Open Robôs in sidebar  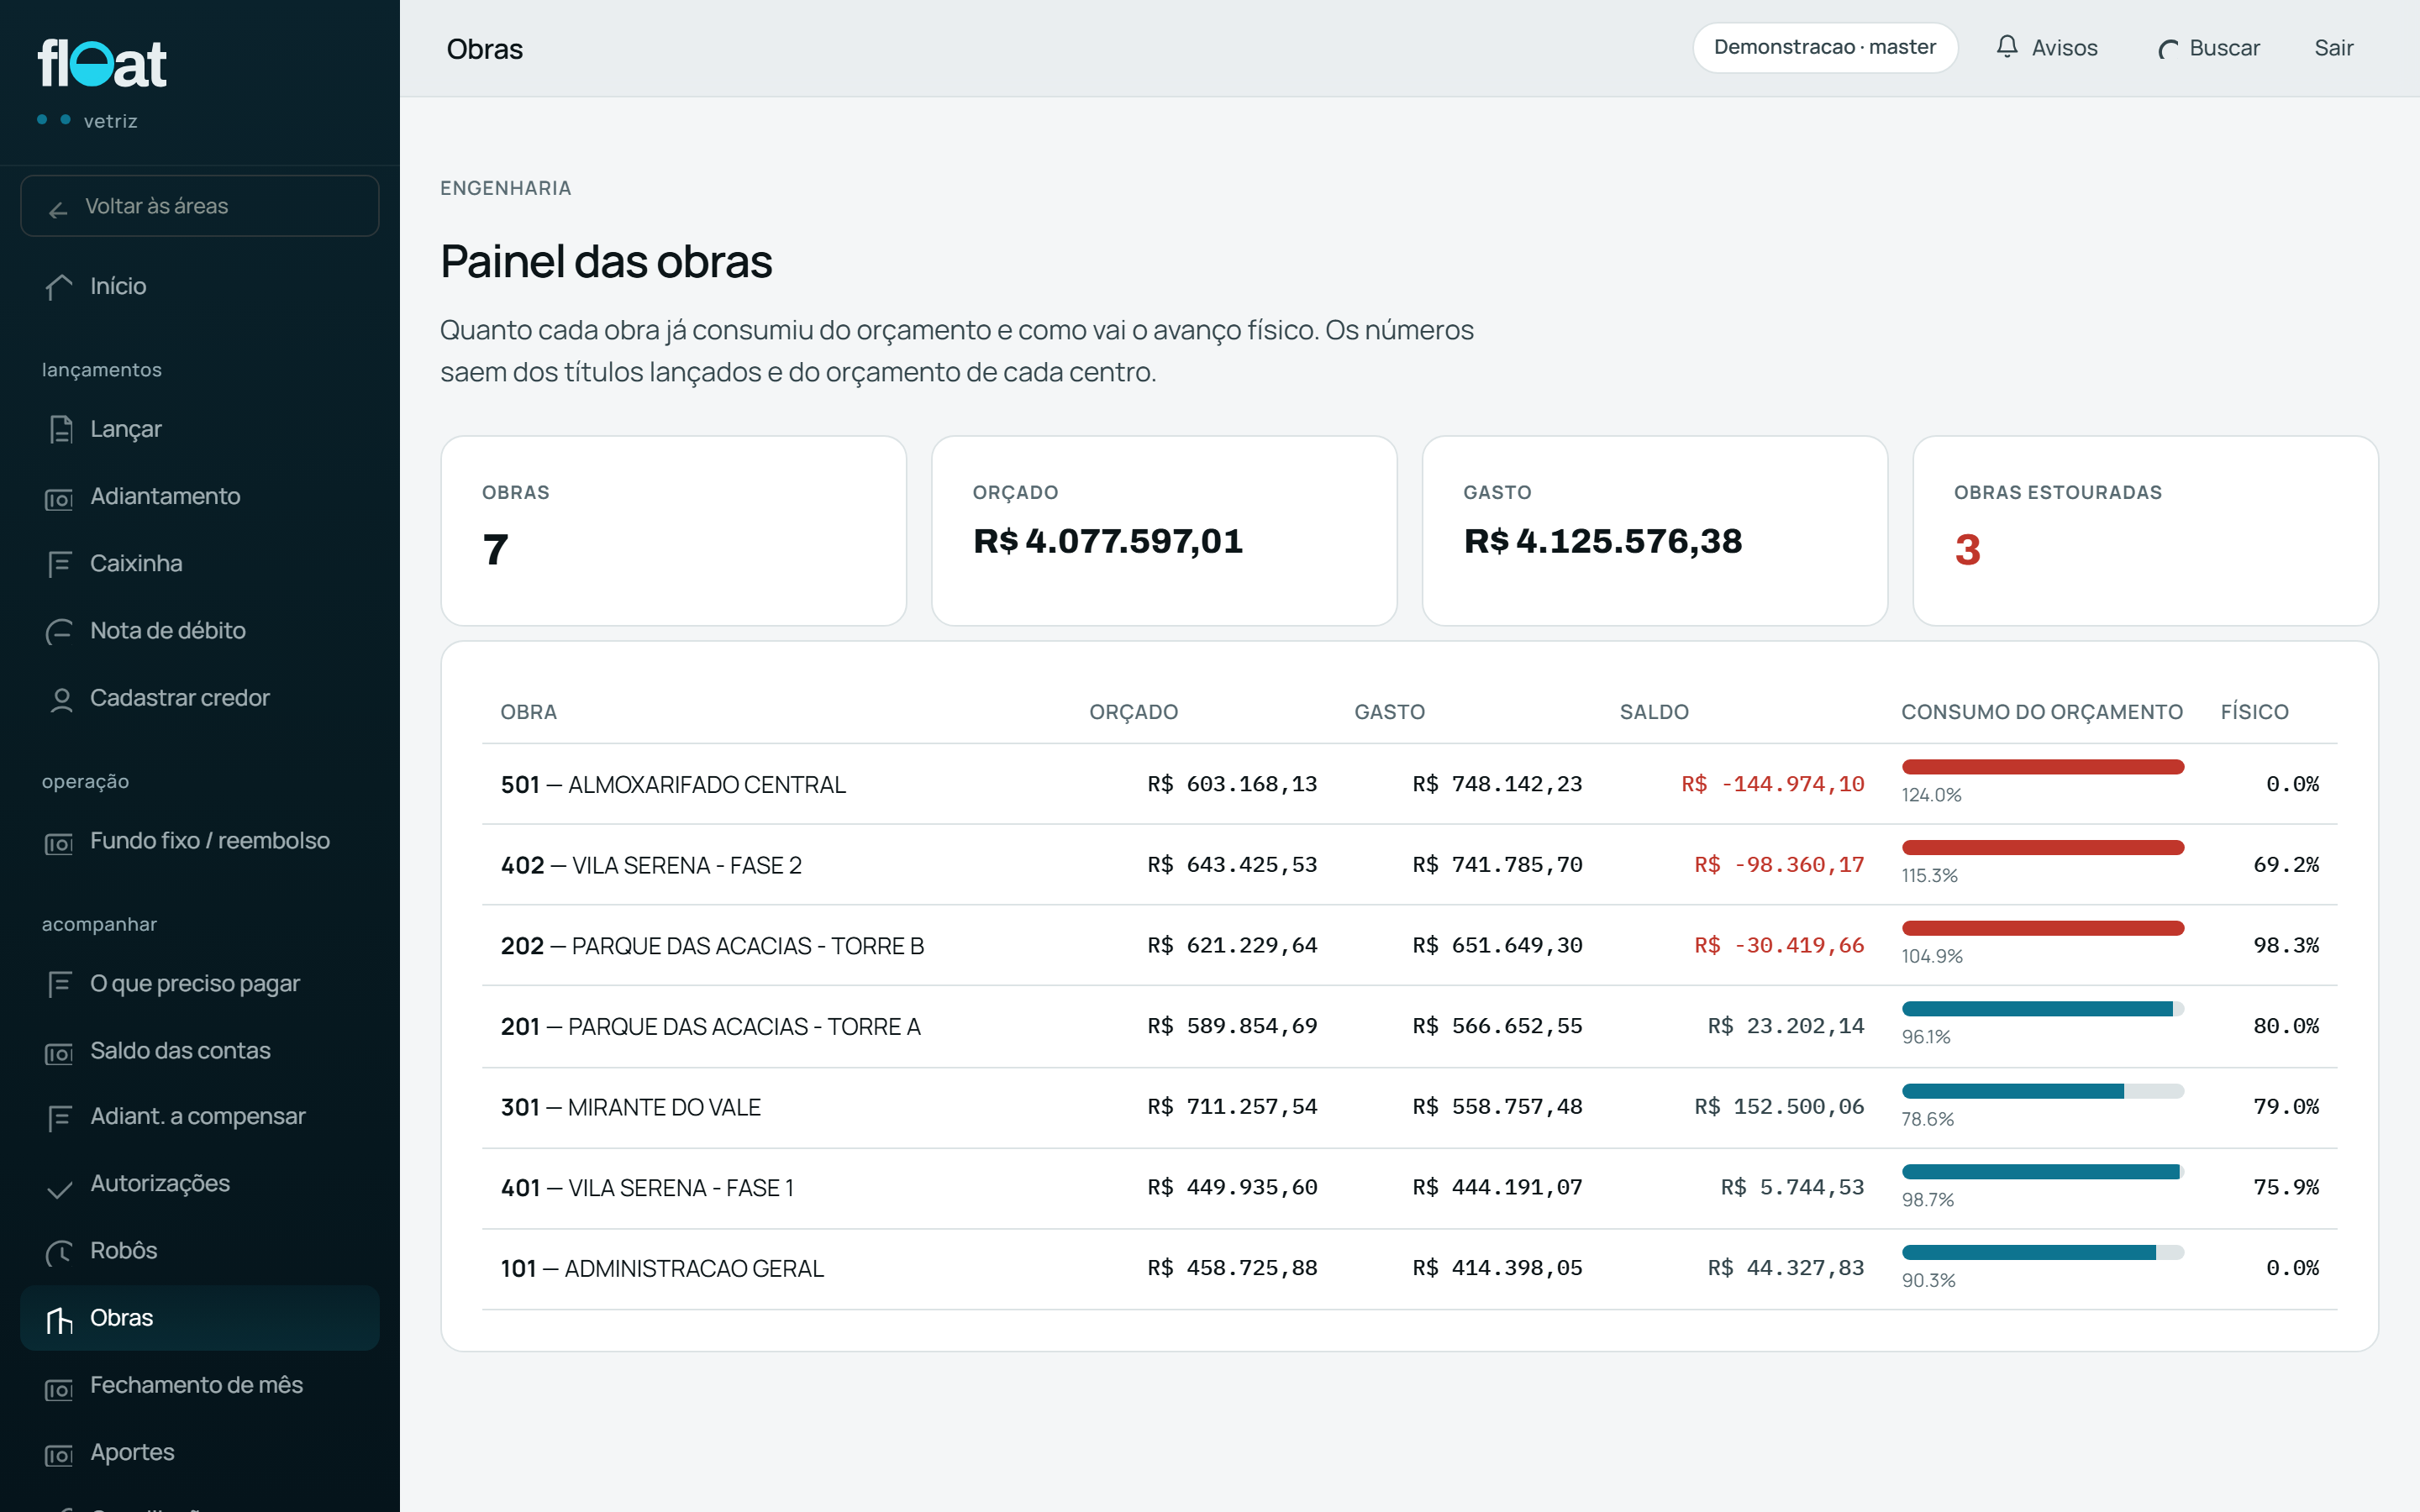[200, 1250]
